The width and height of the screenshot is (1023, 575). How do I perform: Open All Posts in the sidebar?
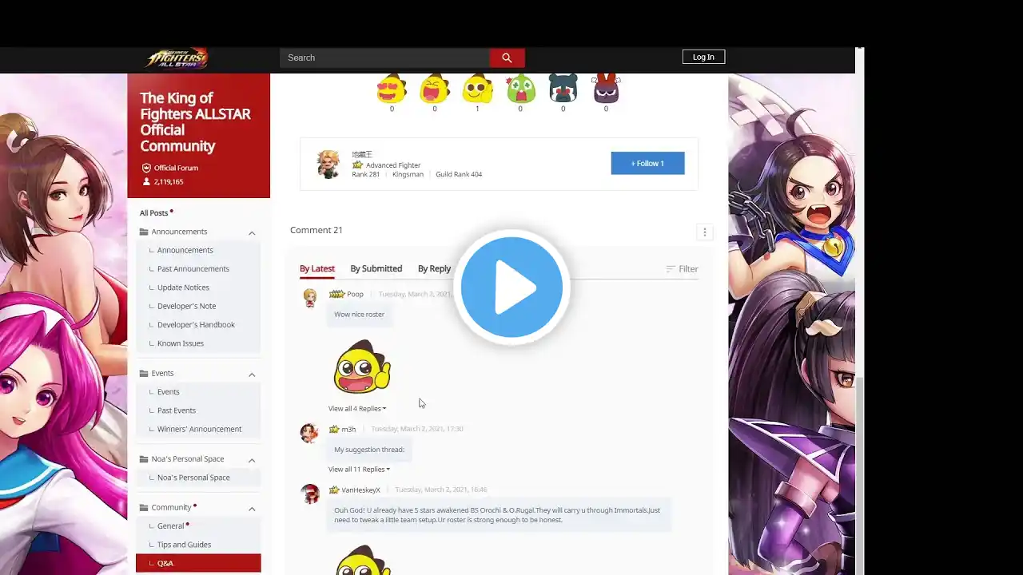point(153,213)
